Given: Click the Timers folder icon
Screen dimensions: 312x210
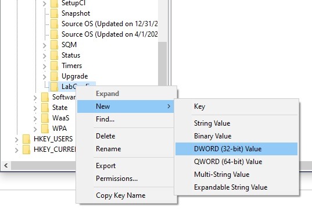Looking at the screenshot, I should point(54,66).
